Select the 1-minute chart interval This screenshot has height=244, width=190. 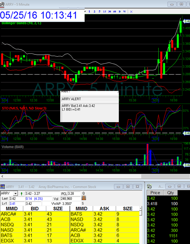89,11
